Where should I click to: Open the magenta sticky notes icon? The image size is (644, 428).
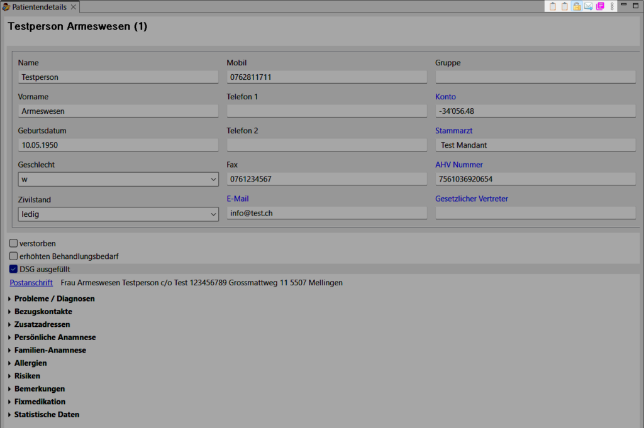600,6
